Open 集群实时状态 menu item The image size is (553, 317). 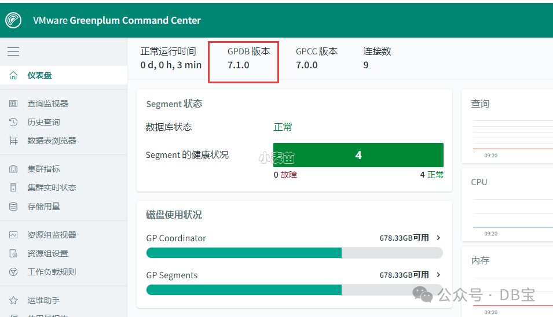pyautogui.click(x=52, y=187)
